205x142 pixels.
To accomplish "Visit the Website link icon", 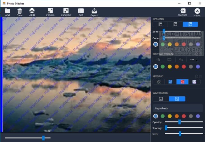I will 183,11.
